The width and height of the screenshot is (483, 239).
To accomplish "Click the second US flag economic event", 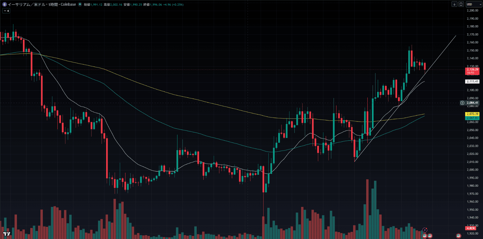I will pyautogui.click(x=430, y=236).
